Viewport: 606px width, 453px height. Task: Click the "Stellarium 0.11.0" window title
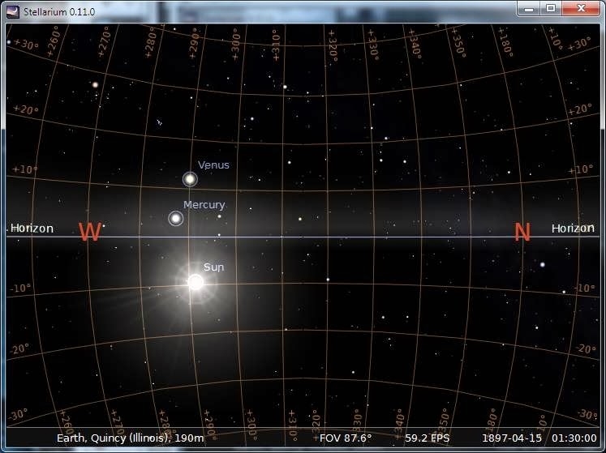pos(59,11)
